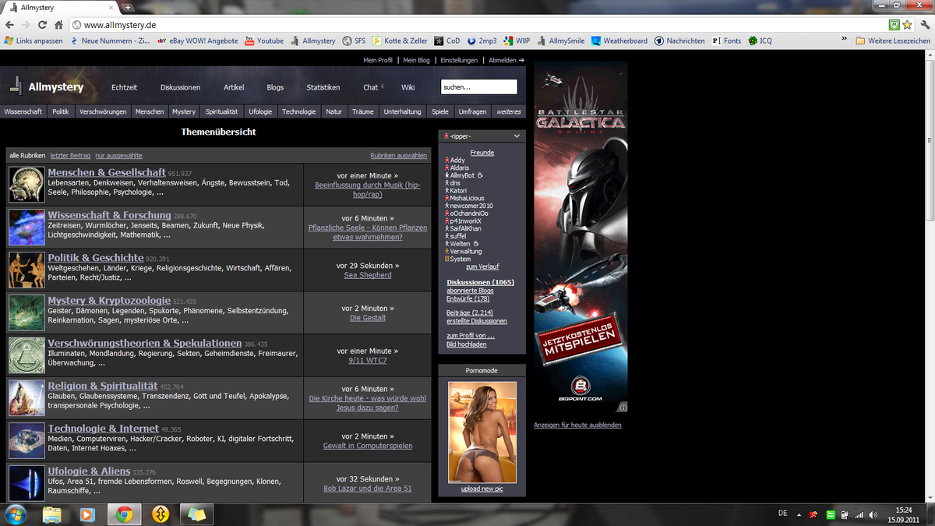Open the Mein Profil link
Screen dimensions: 935x526
(x=378, y=60)
